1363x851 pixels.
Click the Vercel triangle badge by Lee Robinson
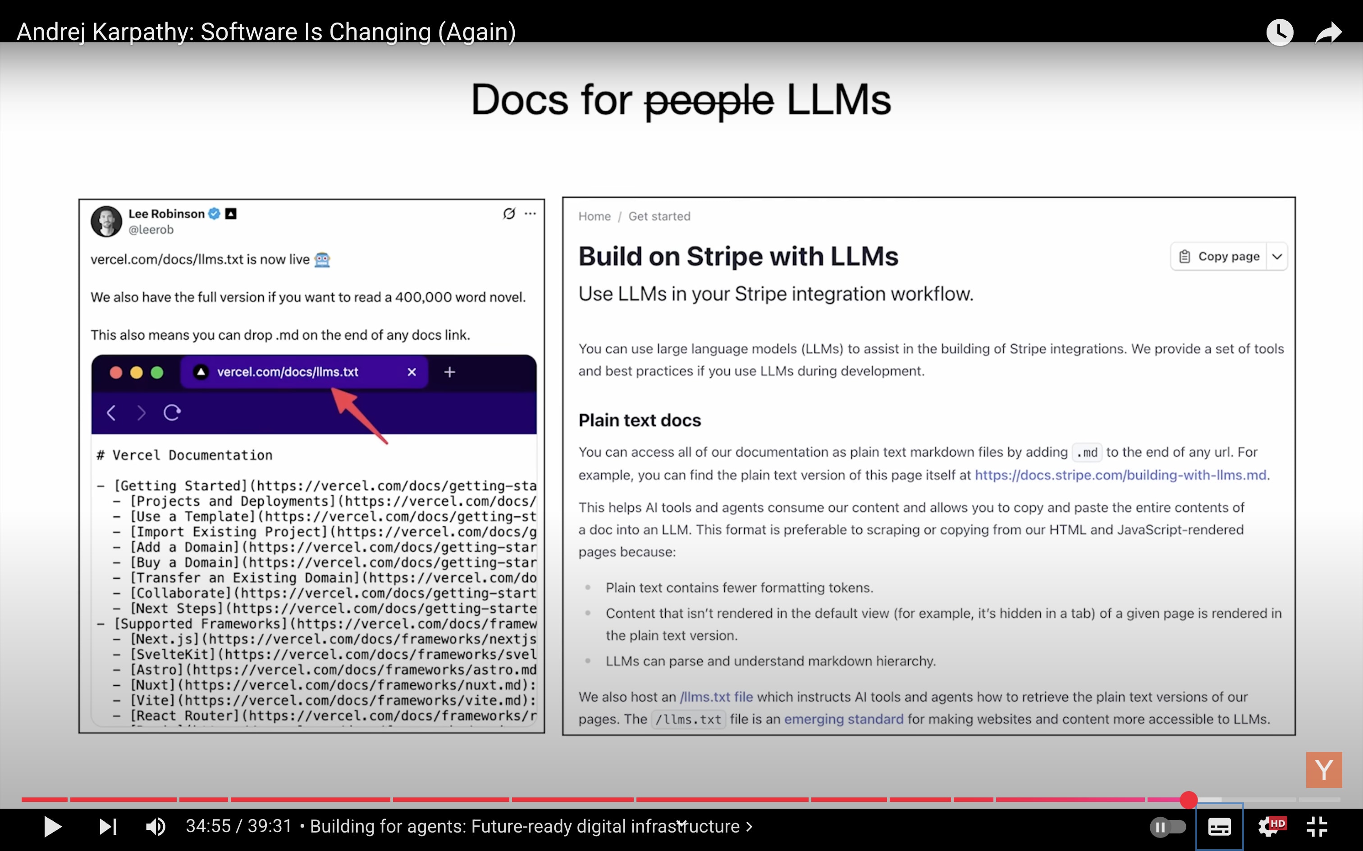click(231, 214)
